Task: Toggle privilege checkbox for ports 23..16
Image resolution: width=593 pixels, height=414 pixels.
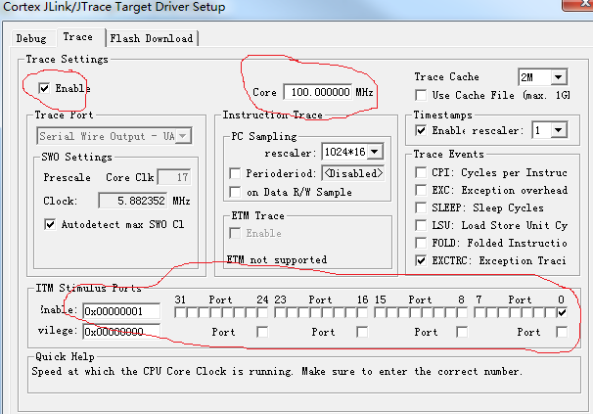Action: pyautogui.click(x=362, y=332)
